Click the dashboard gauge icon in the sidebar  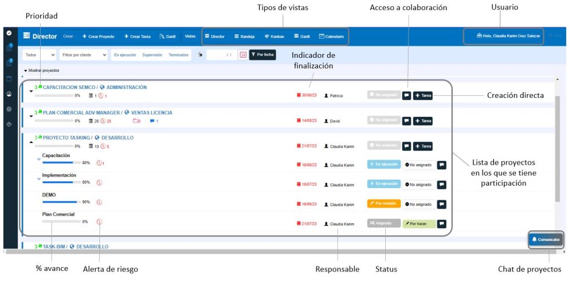pyautogui.click(x=9, y=93)
